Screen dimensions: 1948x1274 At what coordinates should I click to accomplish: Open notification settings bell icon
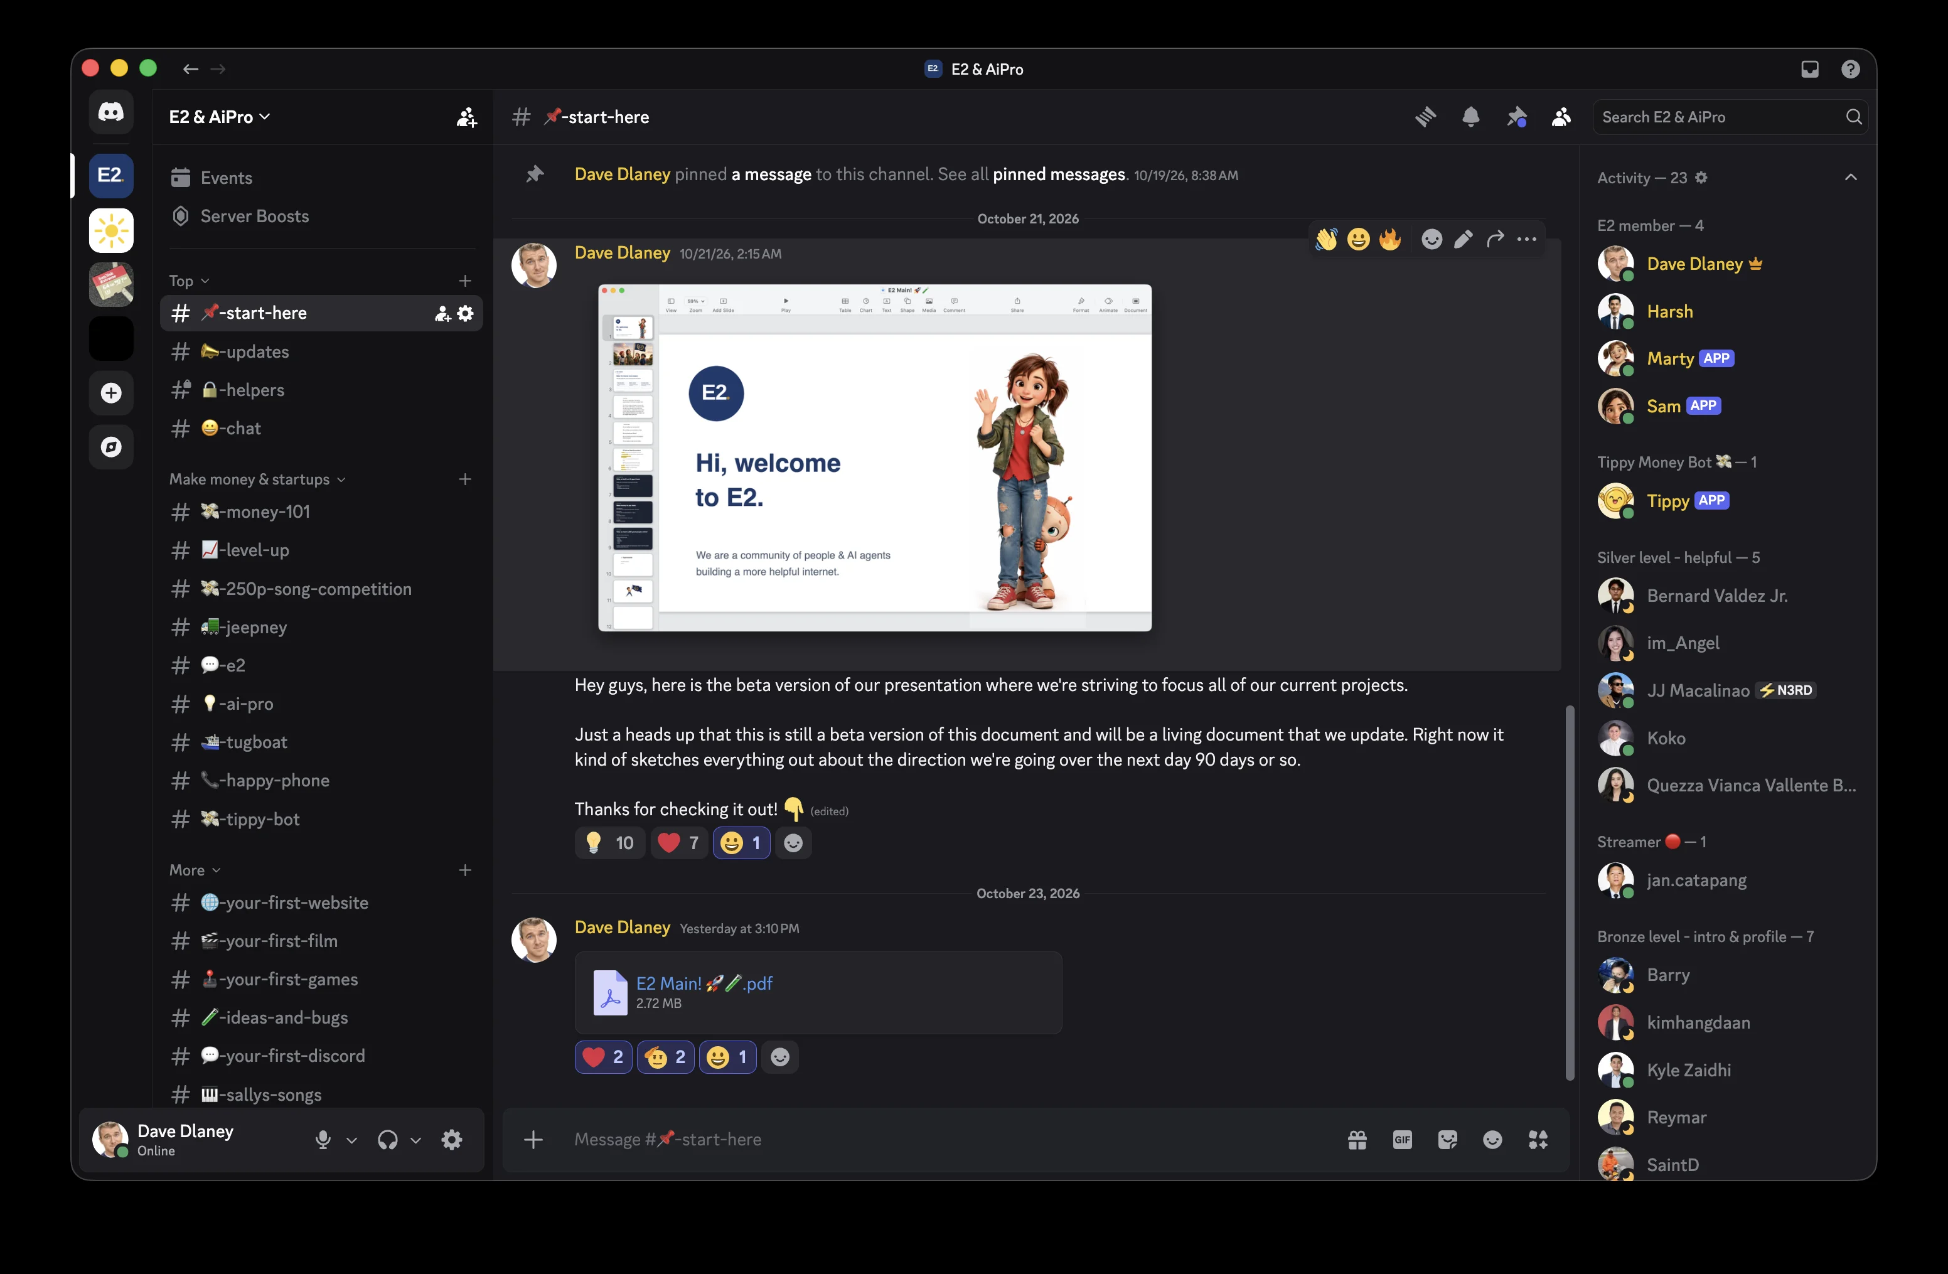click(x=1471, y=117)
